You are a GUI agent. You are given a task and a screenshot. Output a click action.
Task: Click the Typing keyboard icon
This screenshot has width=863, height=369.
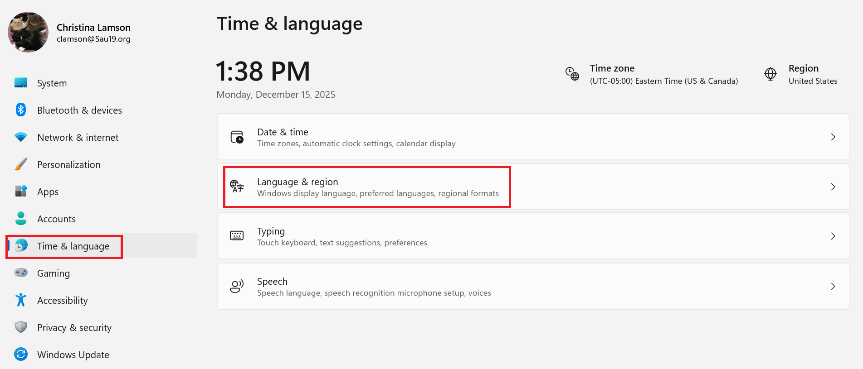(x=237, y=236)
